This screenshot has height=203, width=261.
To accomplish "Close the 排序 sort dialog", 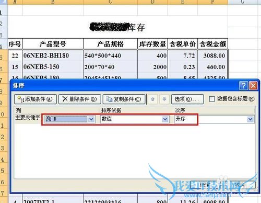I will coord(253,86).
